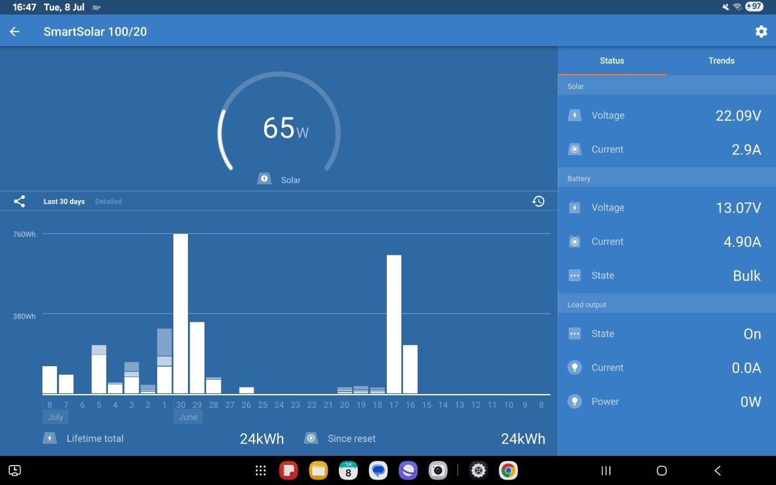776x485 pixels.
Task: Go back using the header arrow
Action: (15, 32)
